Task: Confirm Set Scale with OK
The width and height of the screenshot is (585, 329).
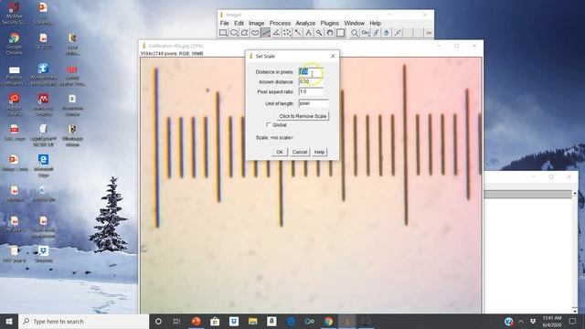Action: coord(280,152)
